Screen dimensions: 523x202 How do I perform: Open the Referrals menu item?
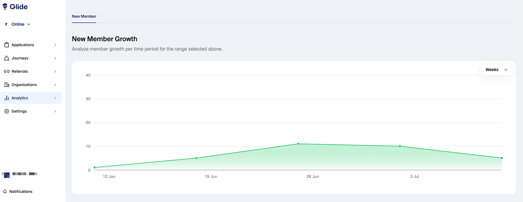(x=20, y=72)
